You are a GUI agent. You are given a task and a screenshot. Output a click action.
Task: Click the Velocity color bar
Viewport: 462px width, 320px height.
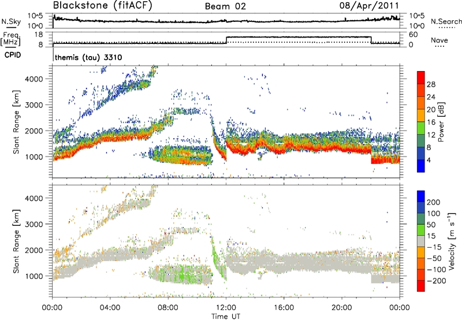tap(421, 241)
